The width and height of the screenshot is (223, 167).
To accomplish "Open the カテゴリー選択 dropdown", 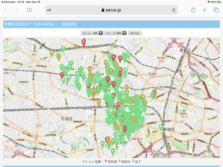I will (92, 33).
